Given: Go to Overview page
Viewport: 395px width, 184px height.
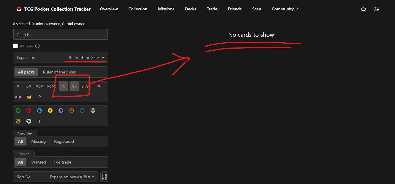Looking at the screenshot, I should pyautogui.click(x=109, y=9).
